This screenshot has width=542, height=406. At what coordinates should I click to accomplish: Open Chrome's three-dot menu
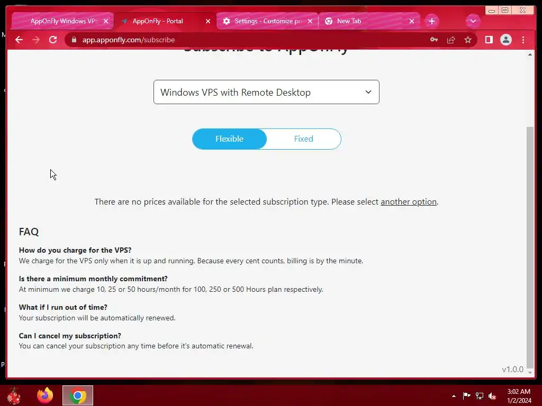[523, 40]
